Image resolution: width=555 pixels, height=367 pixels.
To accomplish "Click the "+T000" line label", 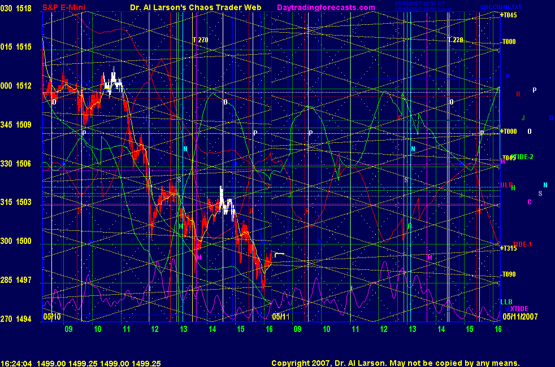I will click(x=508, y=132).
